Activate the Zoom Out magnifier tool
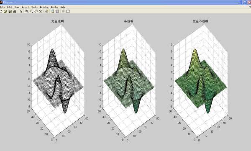This screenshot has height=151, width=251. 31,11
